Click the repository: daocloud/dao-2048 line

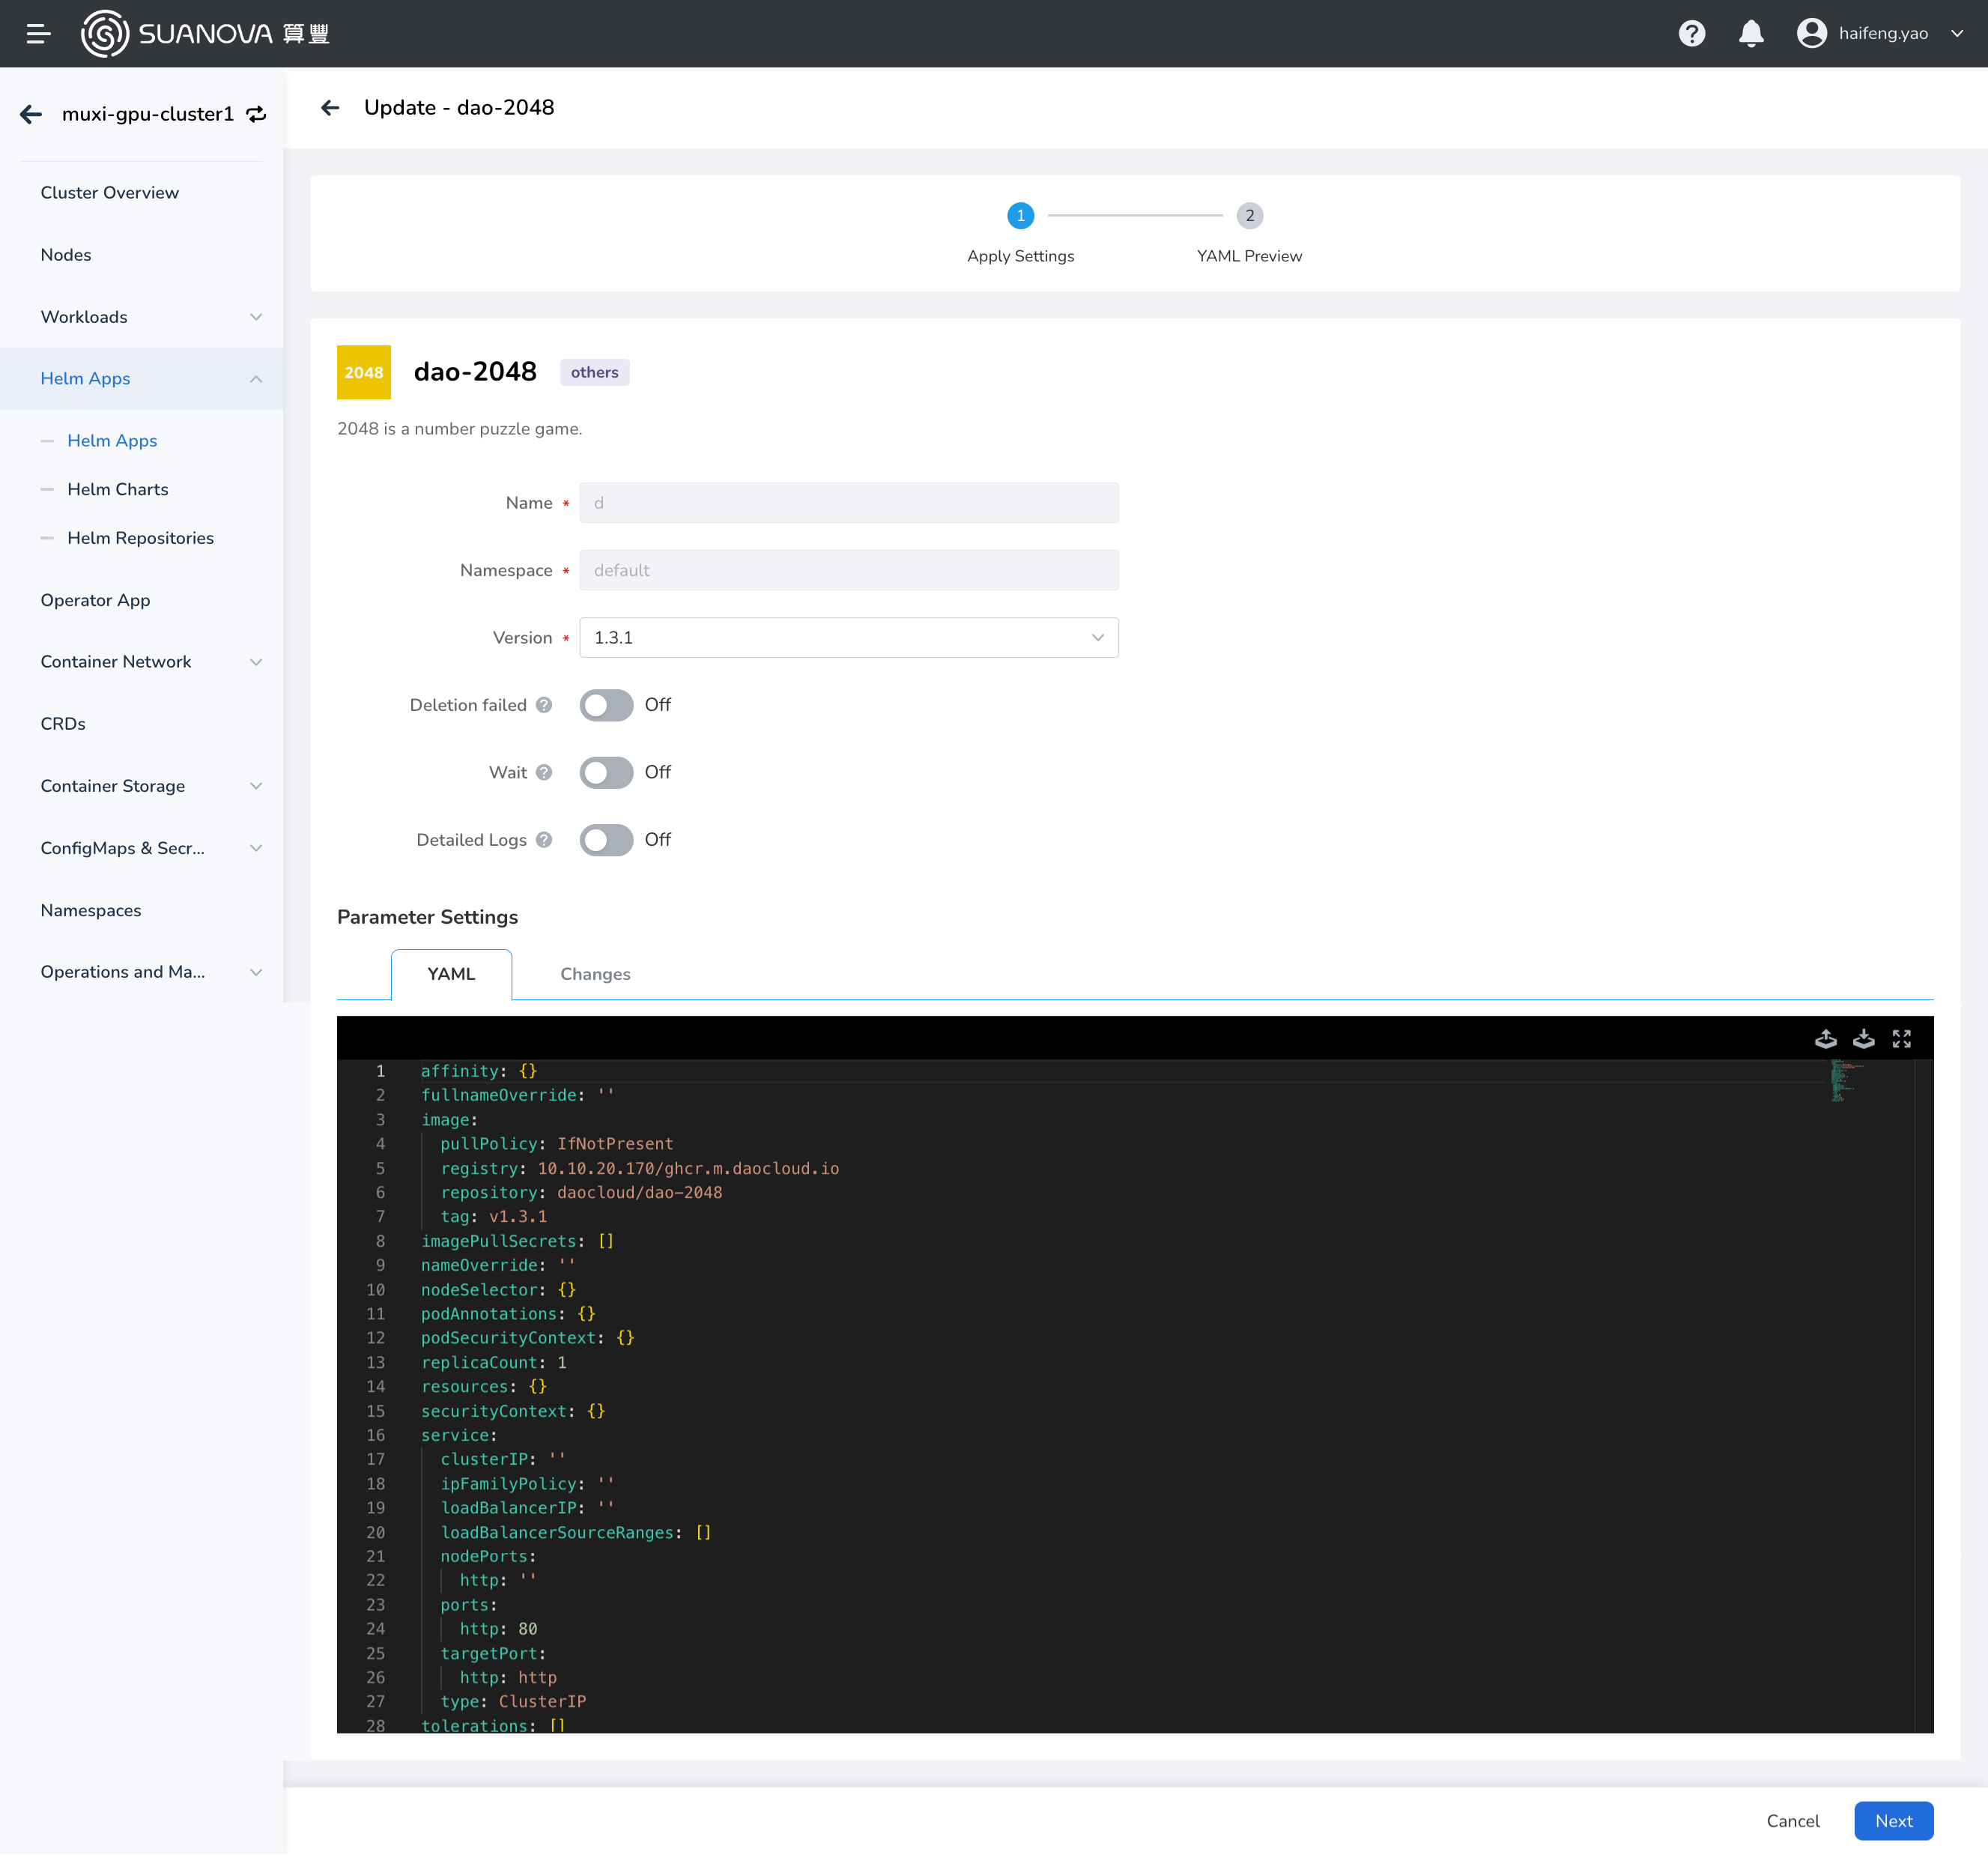tap(581, 1192)
